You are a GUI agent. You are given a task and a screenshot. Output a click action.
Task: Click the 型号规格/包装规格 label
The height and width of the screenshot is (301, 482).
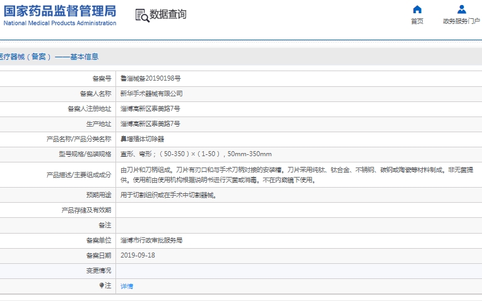coord(85,154)
